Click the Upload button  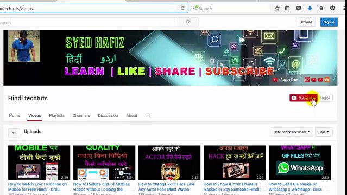(306, 22)
